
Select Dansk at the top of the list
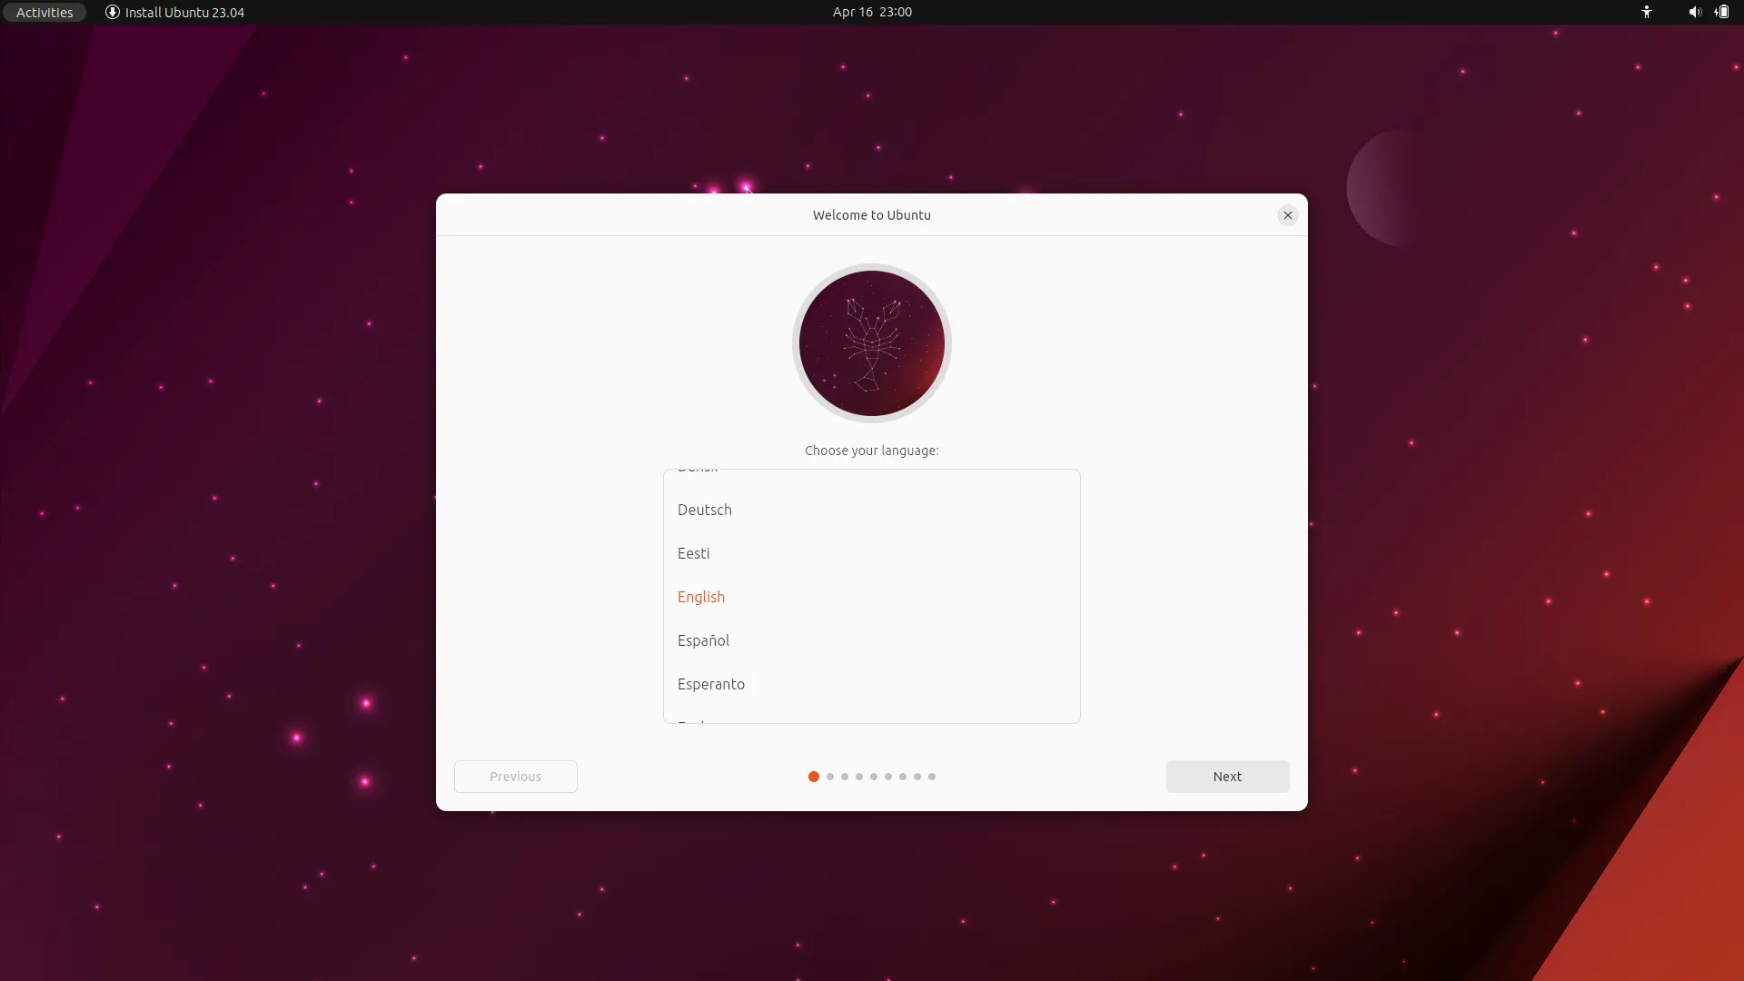coord(696,471)
